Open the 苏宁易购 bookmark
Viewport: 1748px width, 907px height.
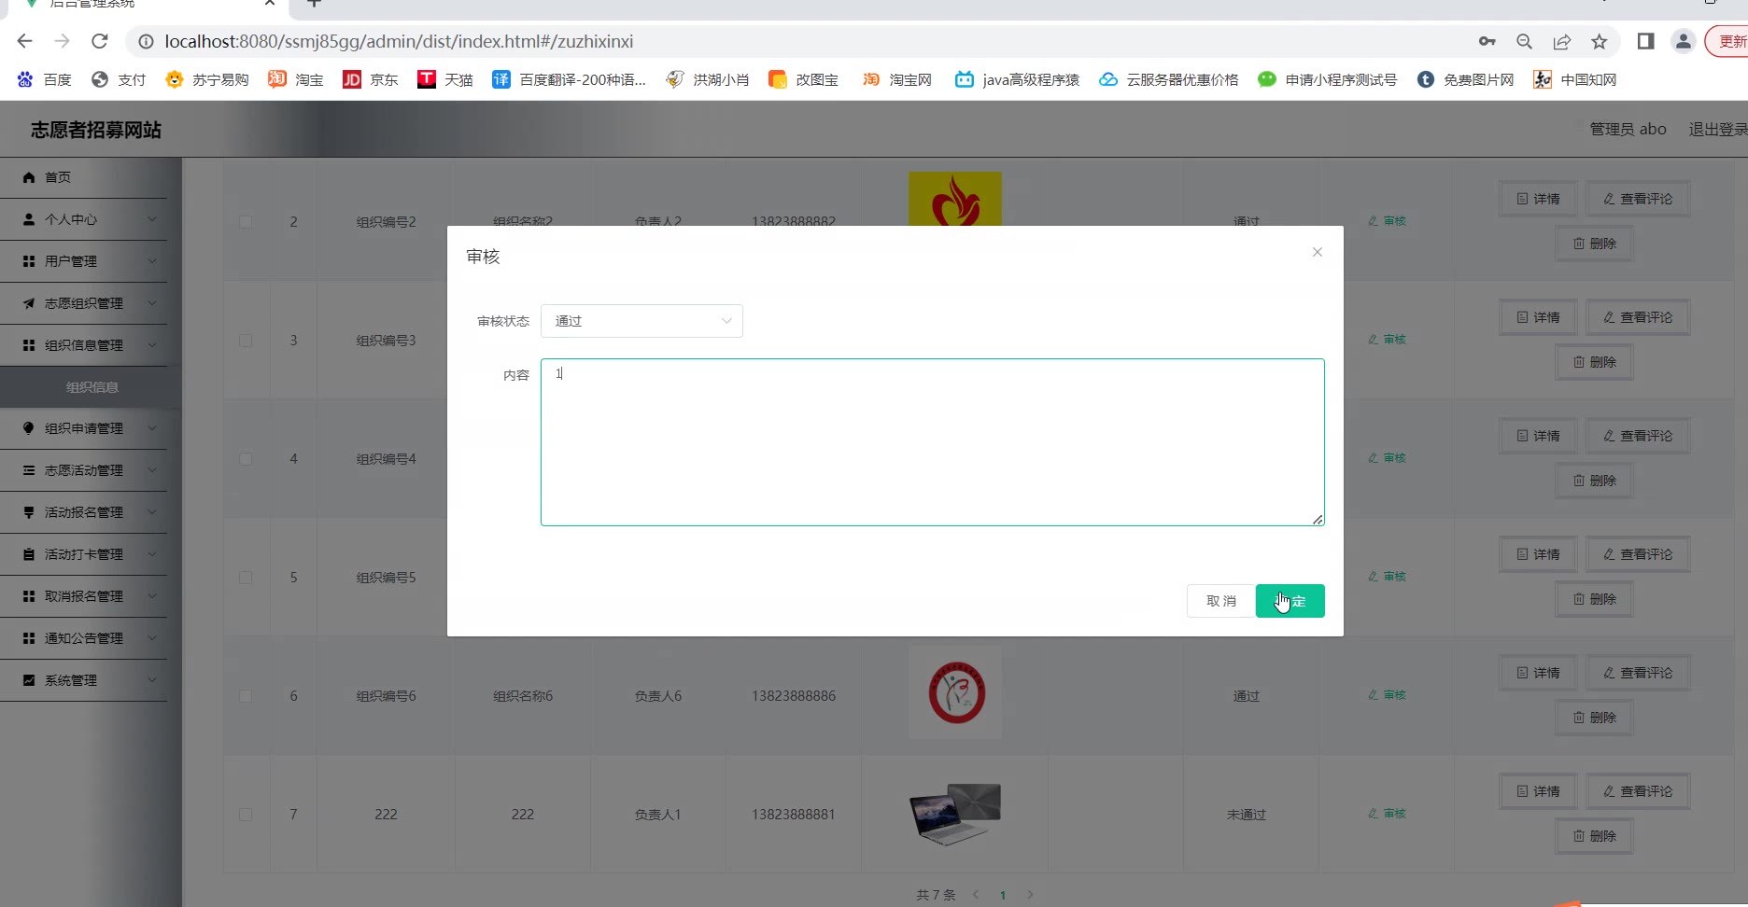pos(207,79)
